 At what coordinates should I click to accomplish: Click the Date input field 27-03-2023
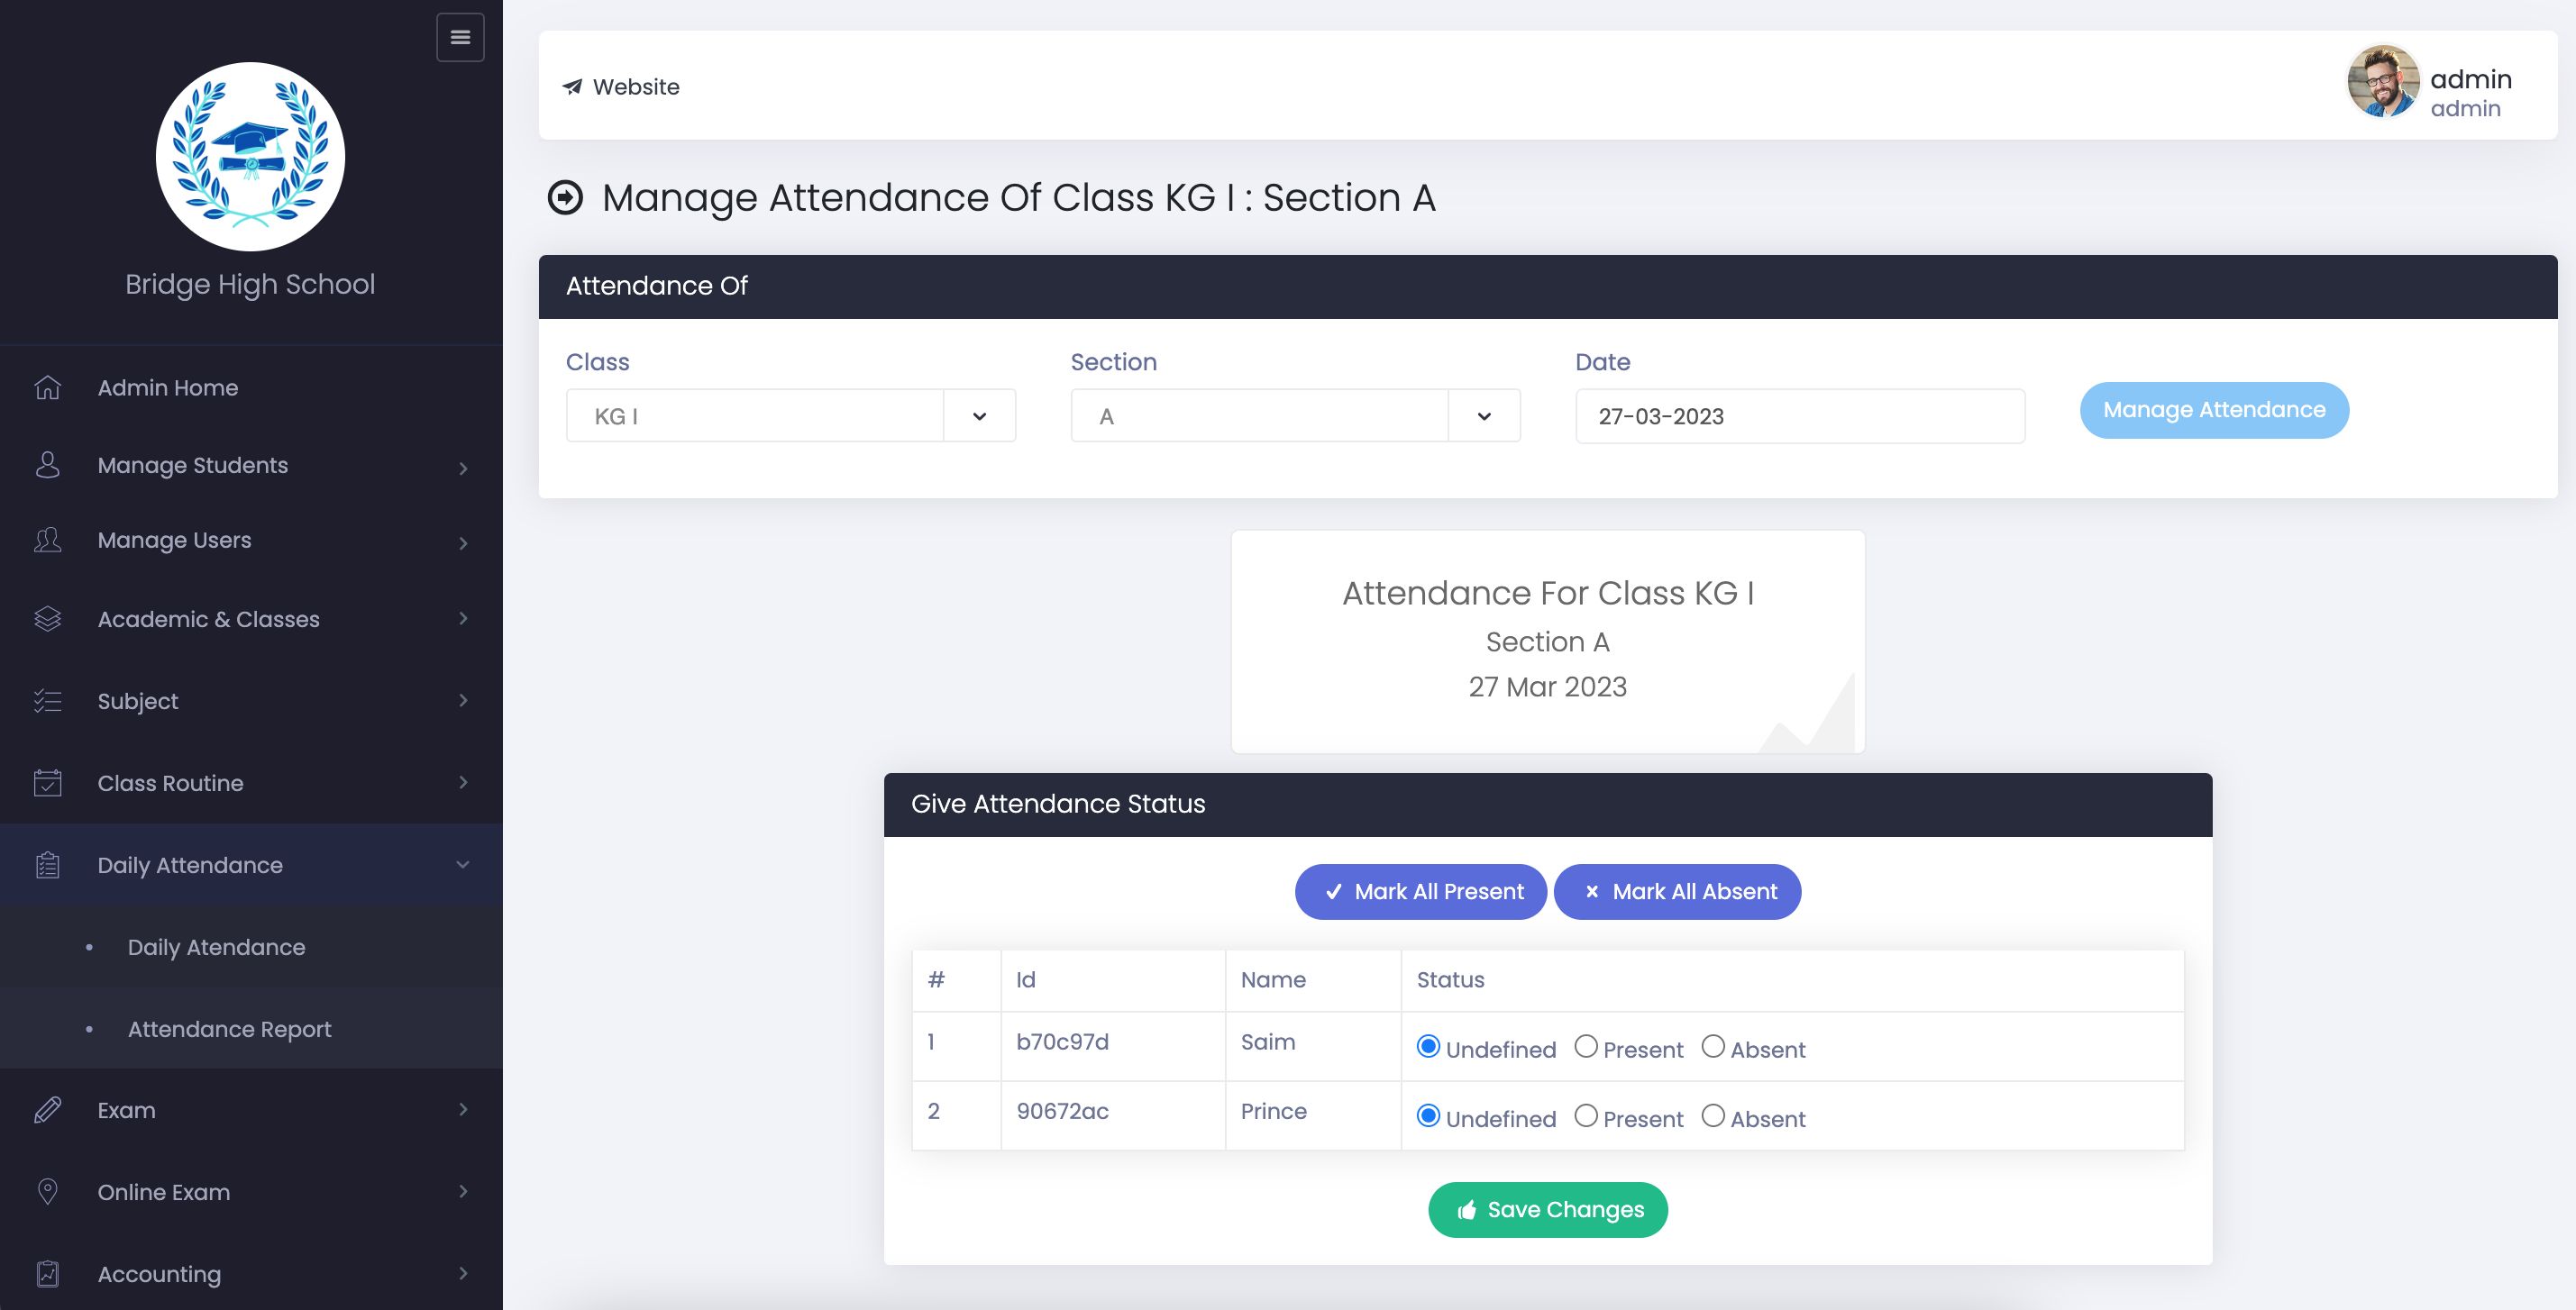point(1800,415)
